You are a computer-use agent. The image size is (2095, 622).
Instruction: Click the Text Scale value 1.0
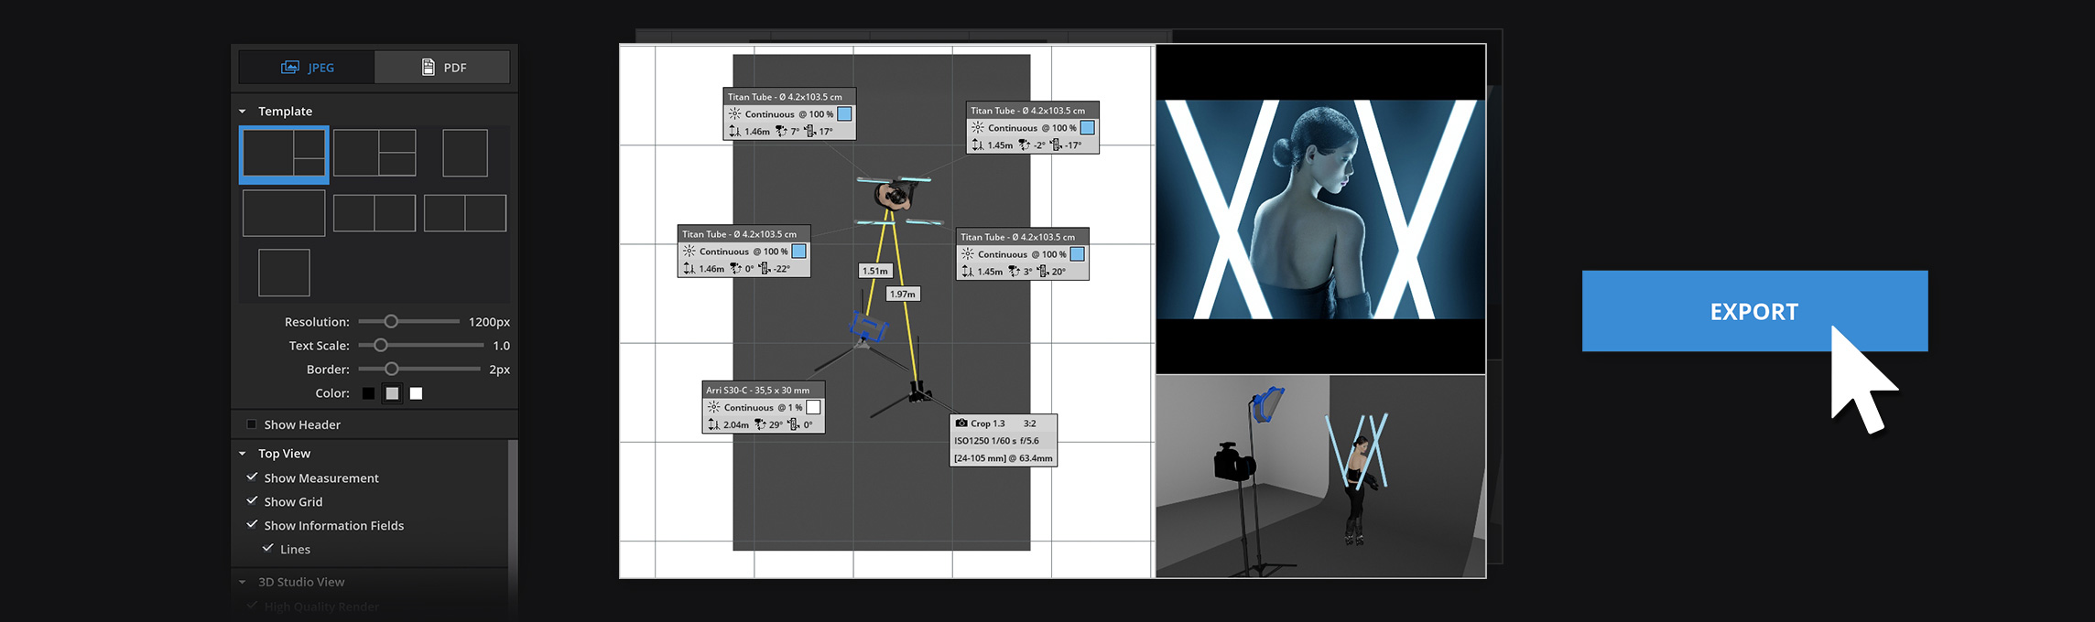pos(501,346)
